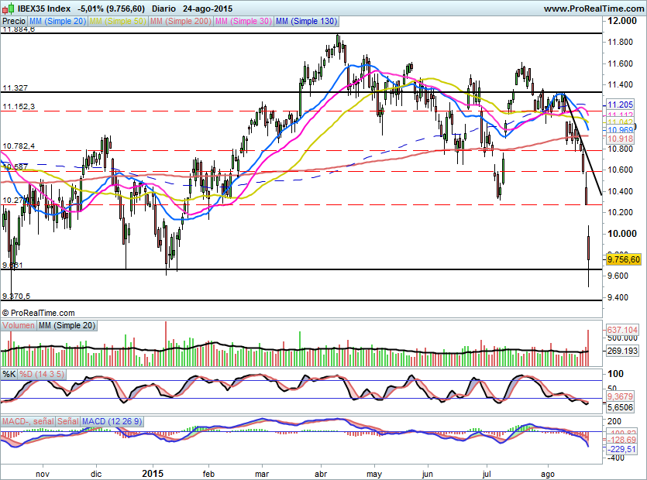
Task: Open the Volumen indicator label
Action: (x=19, y=325)
